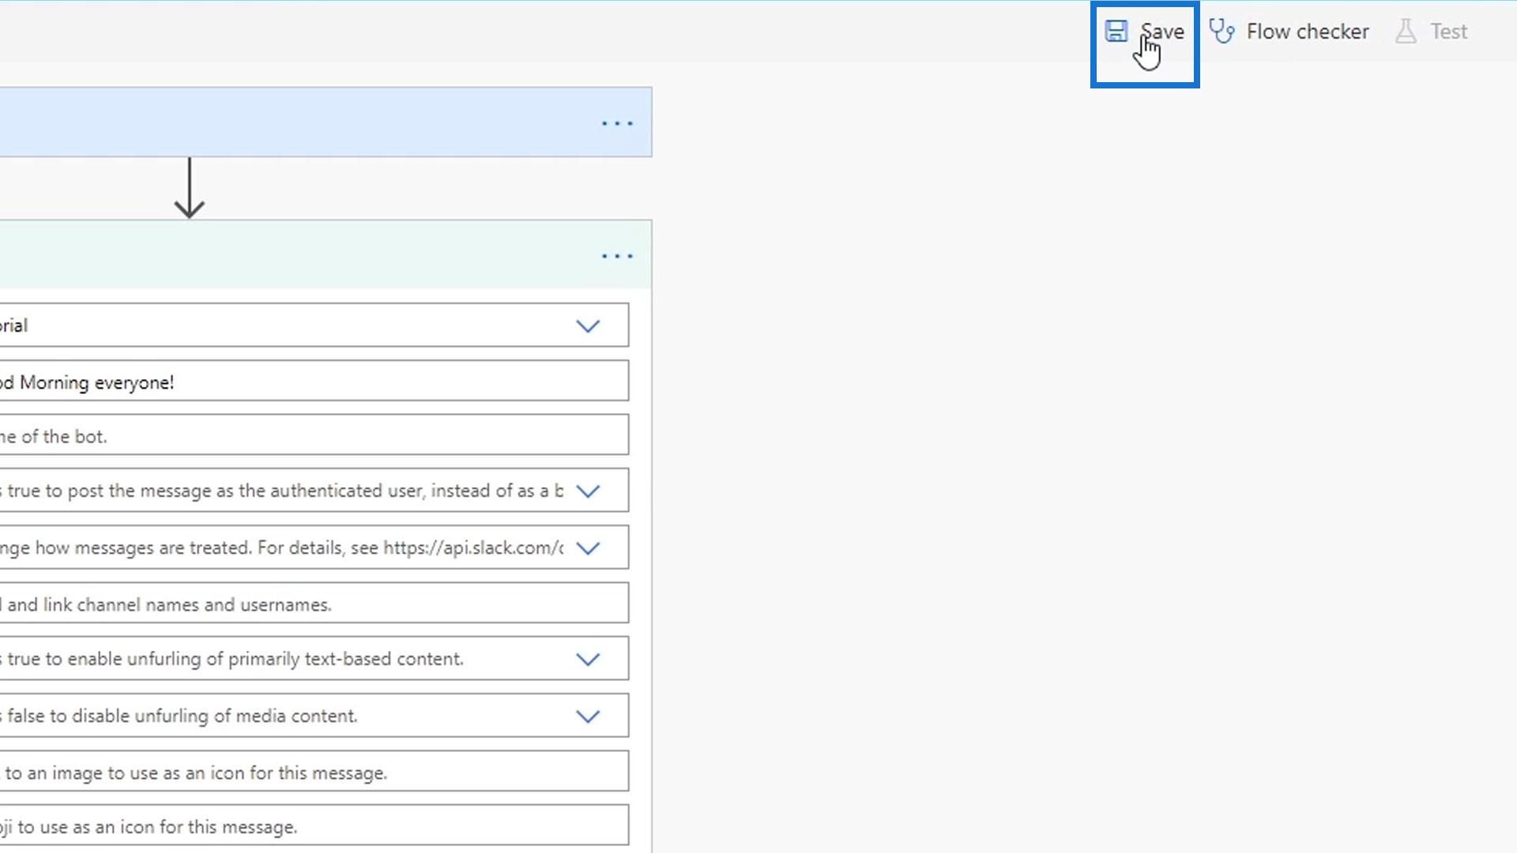Open ellipsis menu on blue trigger card
1517x853 pixels.
pyautogui.click(x=617, y=123)
